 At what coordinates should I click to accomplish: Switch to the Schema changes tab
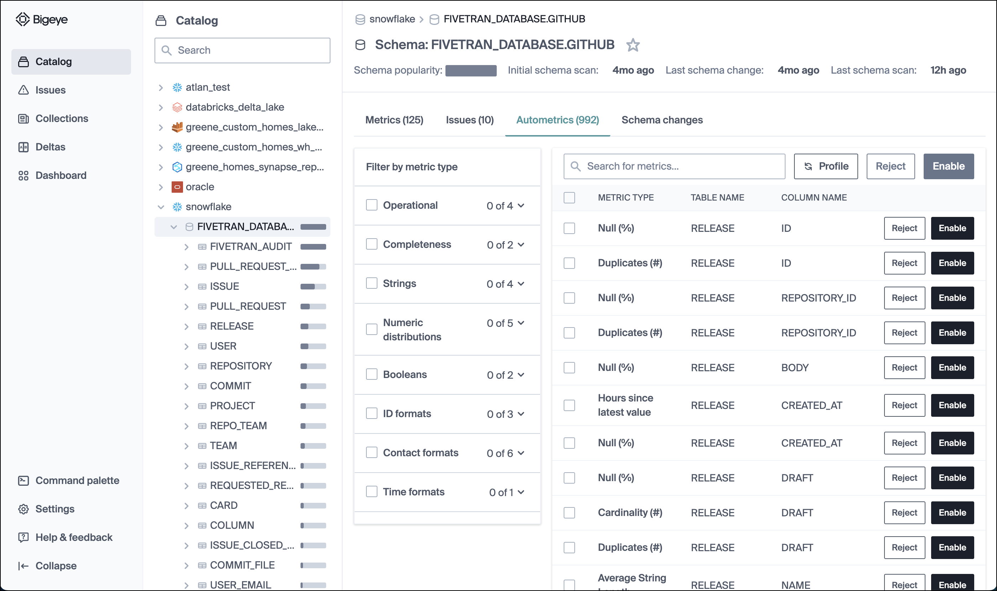(662, 120)
